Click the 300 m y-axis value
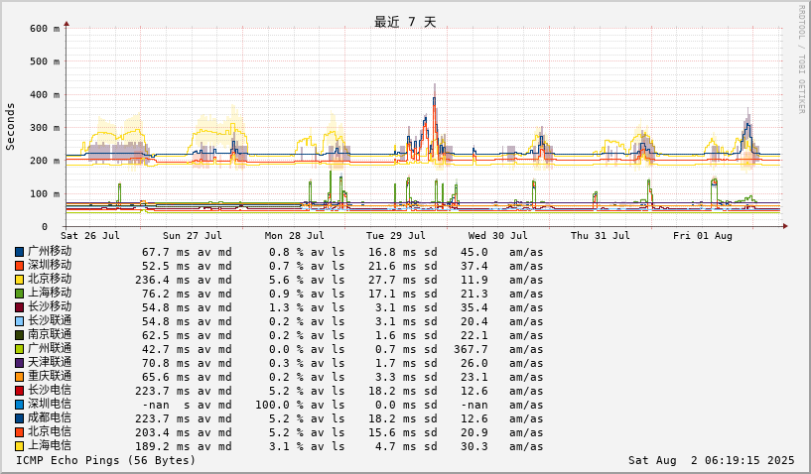 coord(45,128)
